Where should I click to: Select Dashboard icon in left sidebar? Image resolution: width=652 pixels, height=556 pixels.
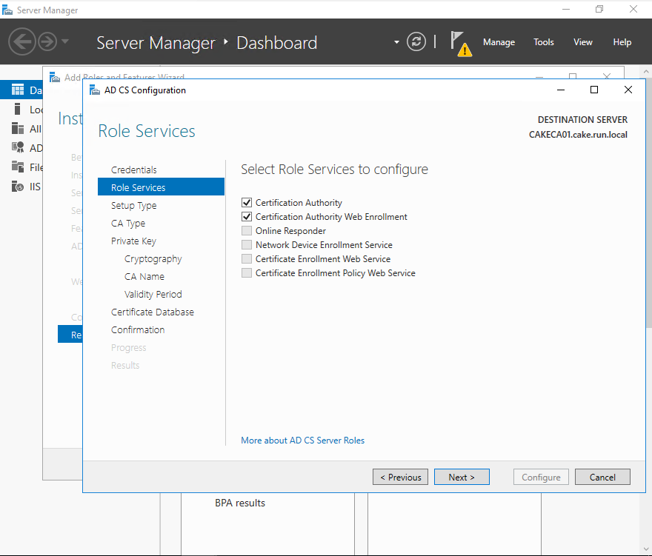click(x=18, y=90)
